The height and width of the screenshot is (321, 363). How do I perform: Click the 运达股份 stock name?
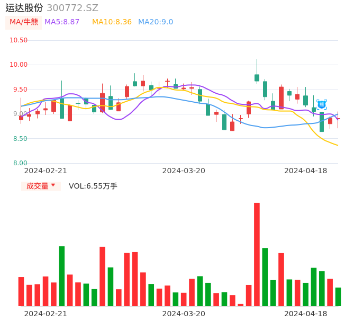[x=24, y=8]
